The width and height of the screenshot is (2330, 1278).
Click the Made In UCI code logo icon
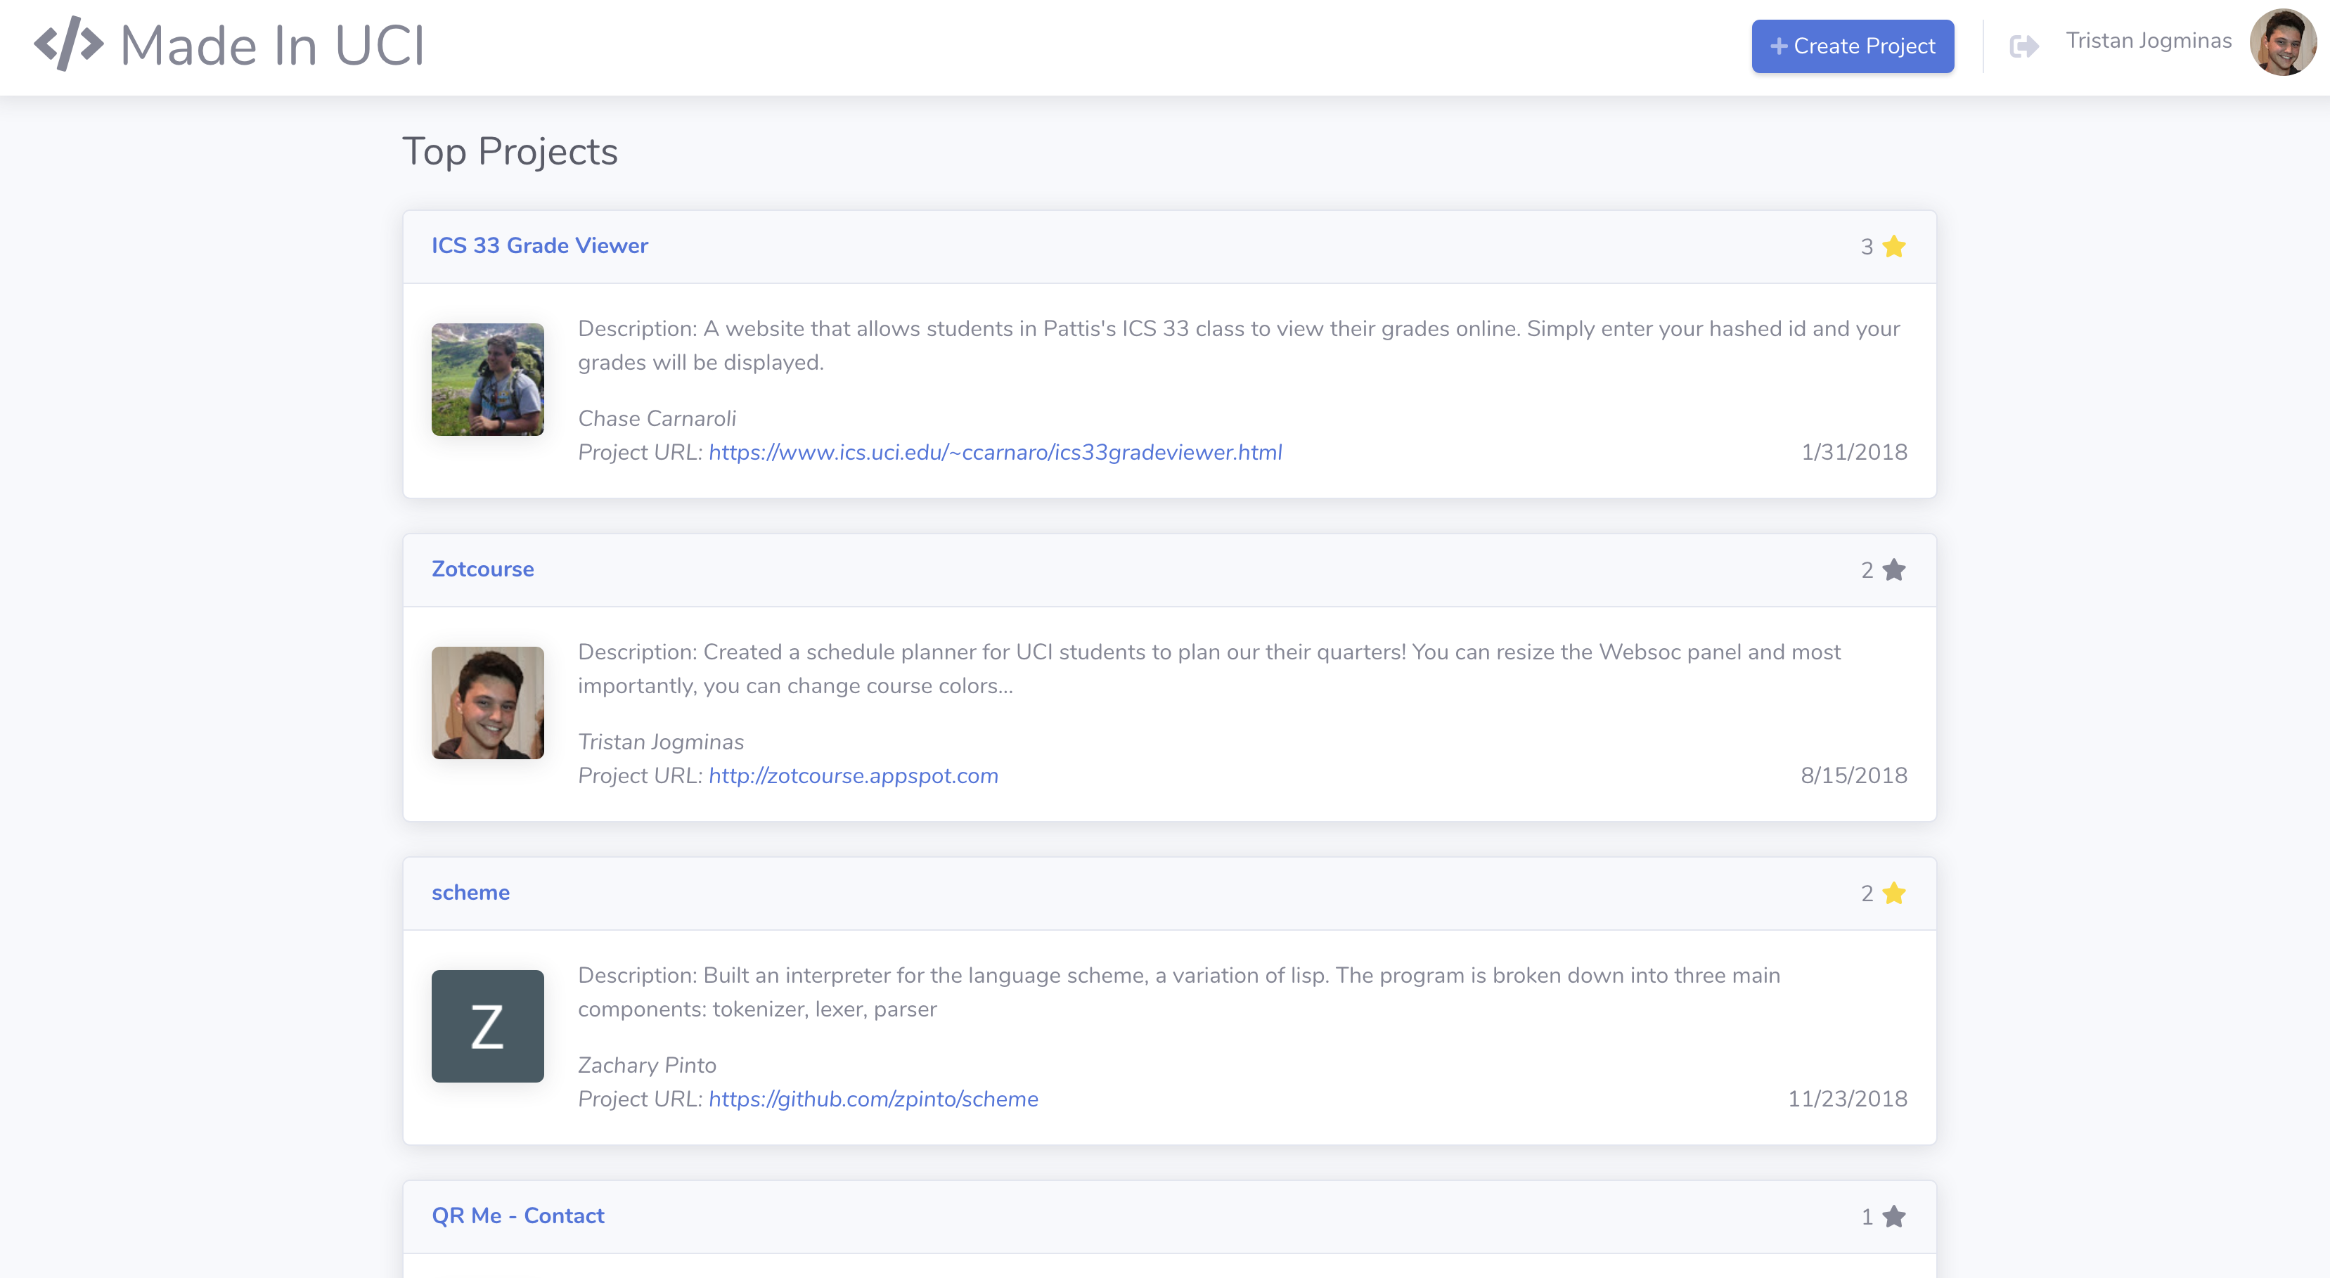pos(69,44)
